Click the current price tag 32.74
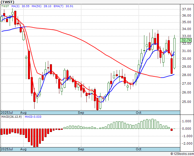 [x=186, y=40]
